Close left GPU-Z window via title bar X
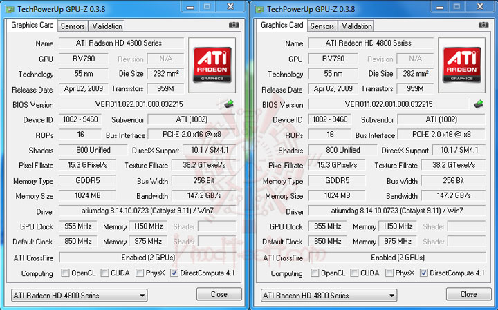The image size is (498, 310). click(x=231, y=7)
